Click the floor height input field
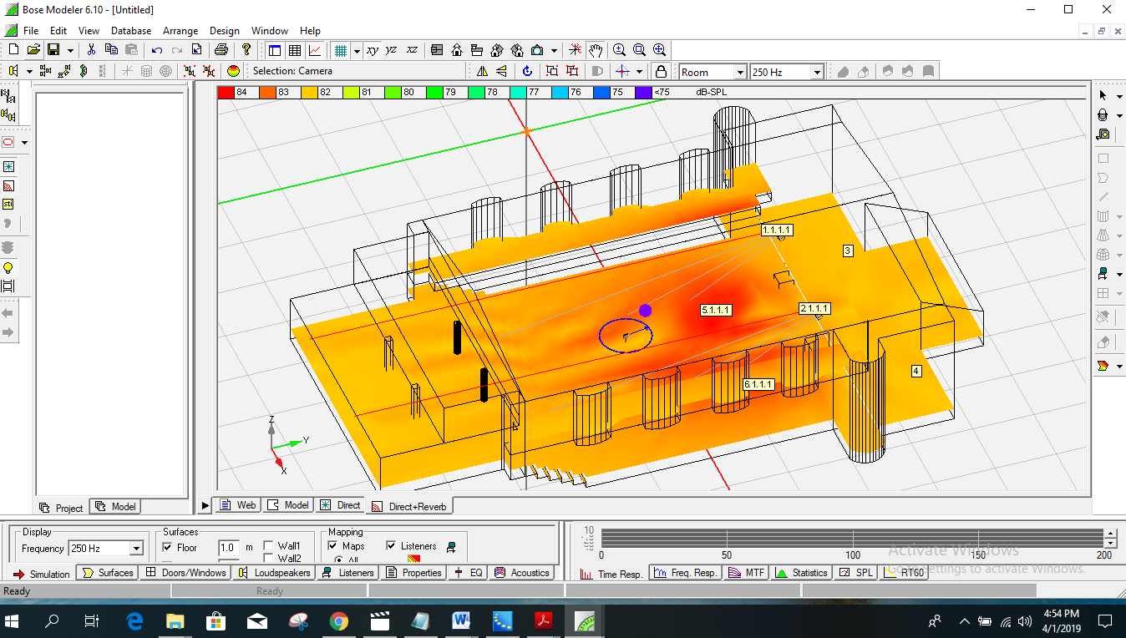This screenshot has height=638, width=1126. (x=228, y=547)
